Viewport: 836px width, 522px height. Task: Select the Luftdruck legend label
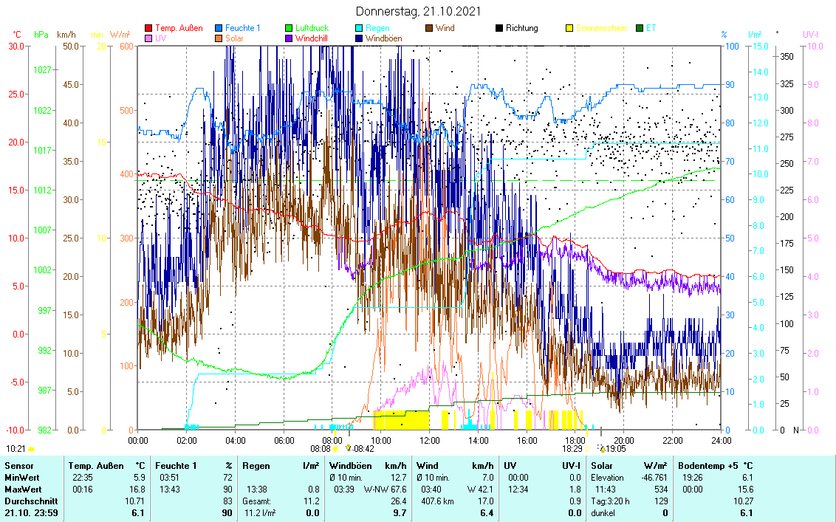312,28
